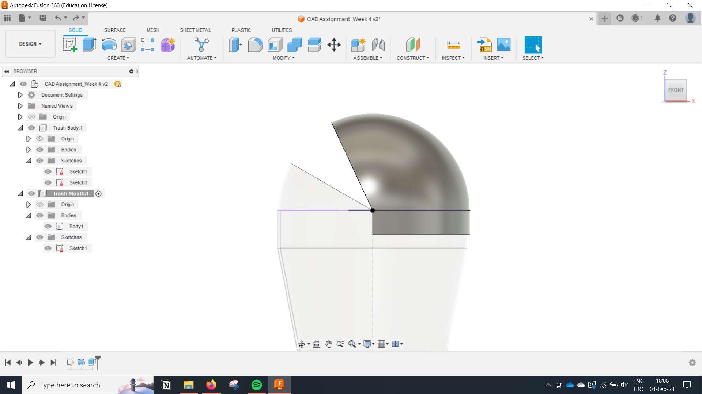This screenshot has height=394, width=702.
Task: Switch to the PLASTIC tab
Action: (241, 30)
